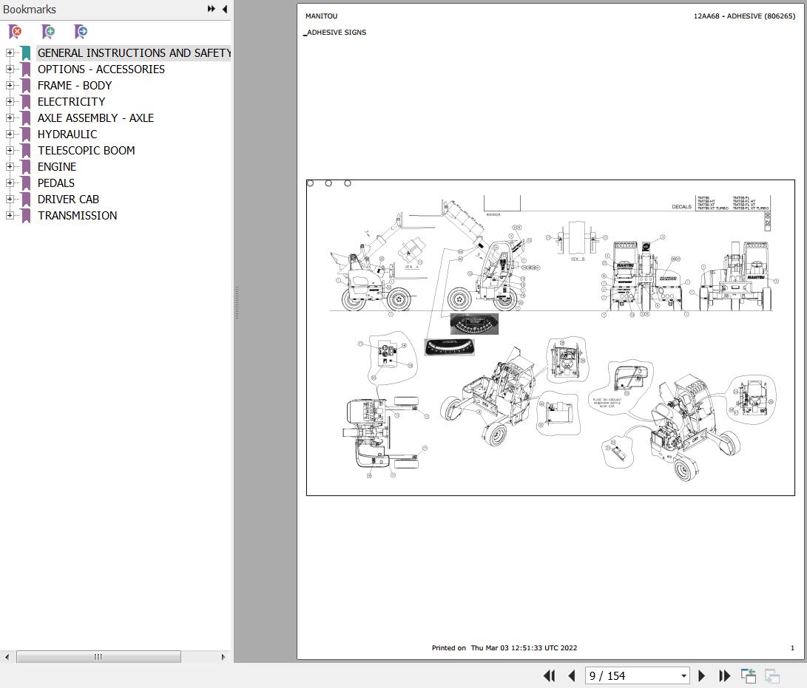Go to previous page with the arrow button

click(572, 675)
